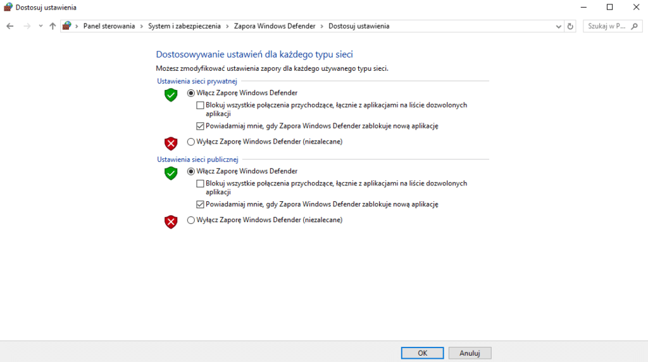Click Ustawienia sieci prywatnej section label
Screen dimensions: 648x362
pyautogui.click(x=197, y=81)
